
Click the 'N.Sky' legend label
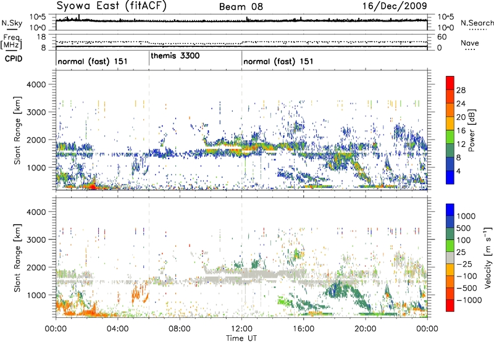[12, 23]
